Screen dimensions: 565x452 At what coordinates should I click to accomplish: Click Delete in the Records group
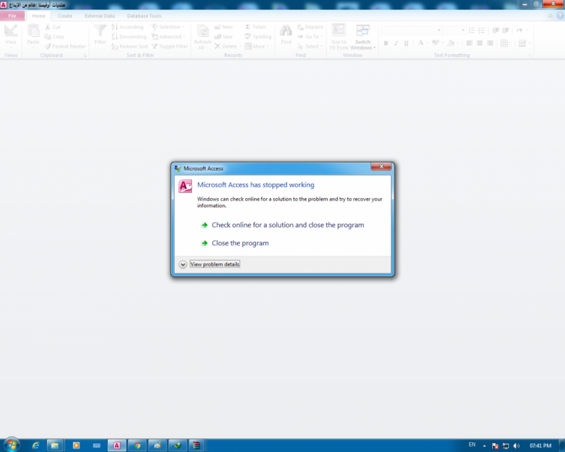tap(228, 46)
